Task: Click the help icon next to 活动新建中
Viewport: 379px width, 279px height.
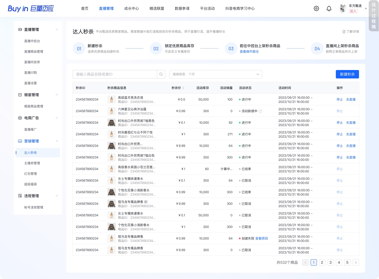Action: click(260, 111)
